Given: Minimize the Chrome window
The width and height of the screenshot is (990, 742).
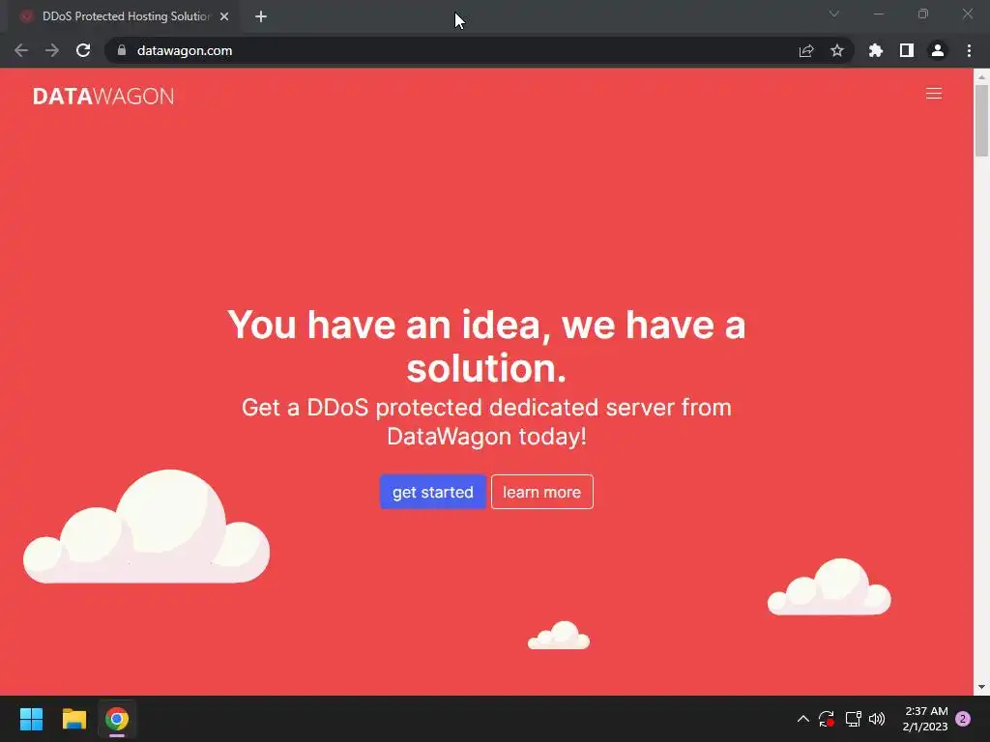Looking at the screenshot, I should [879, 14].
